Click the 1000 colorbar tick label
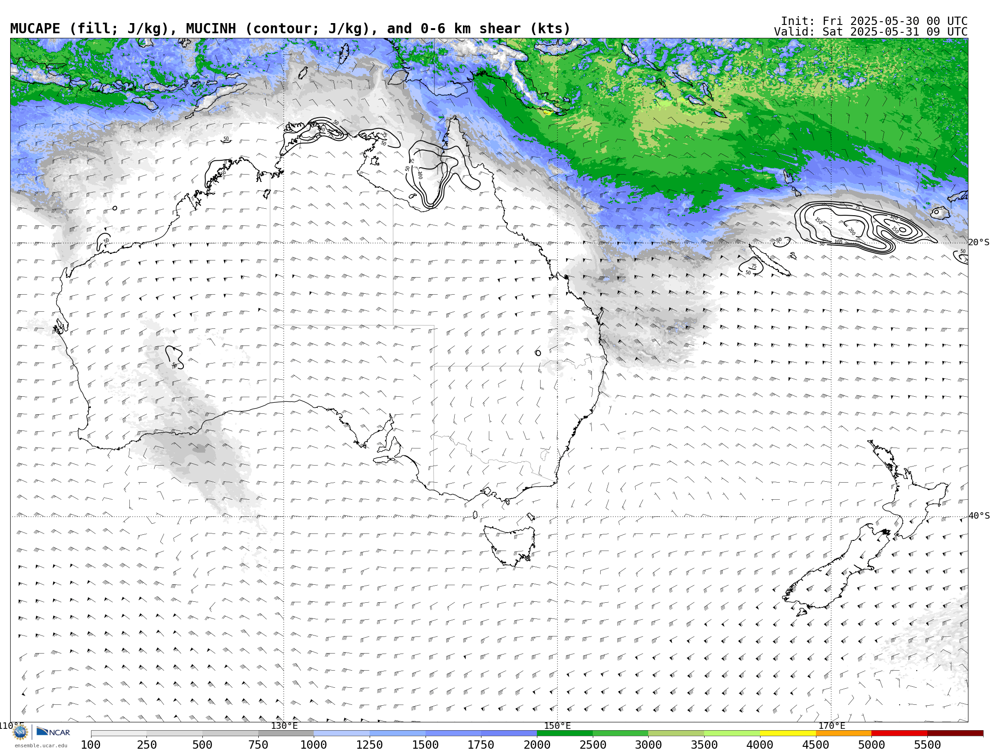The height and width of the screenshot is (751, 998). pyautogui.click(x=314, y=745)
